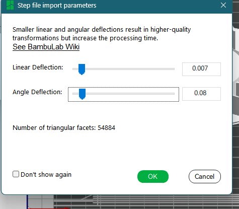Click the triangular facets count text
Screen dimensions: 239x209
point(64,128)
